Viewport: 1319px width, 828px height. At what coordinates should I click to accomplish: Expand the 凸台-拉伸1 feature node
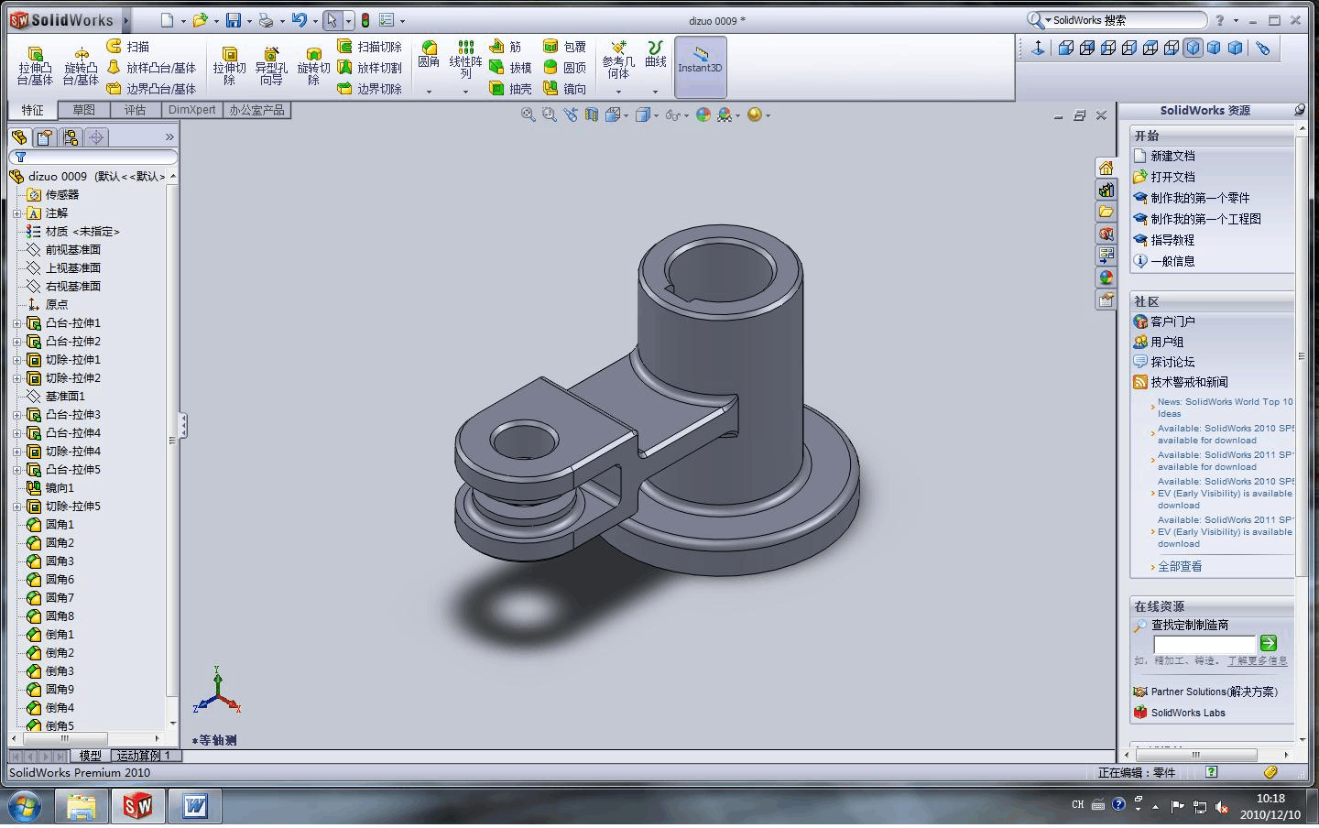16,323
